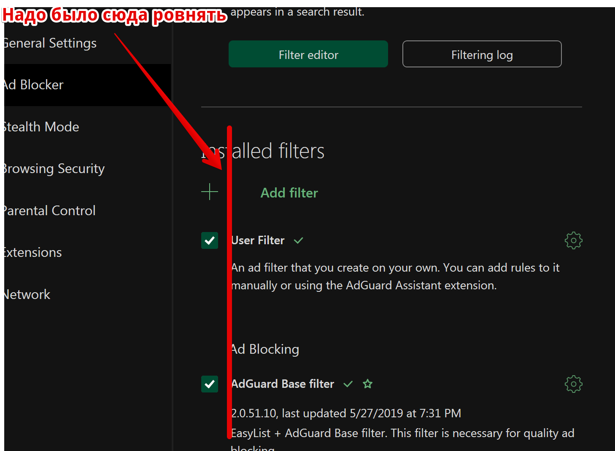Open the Browsing Security section

click(x=54, y=169)
